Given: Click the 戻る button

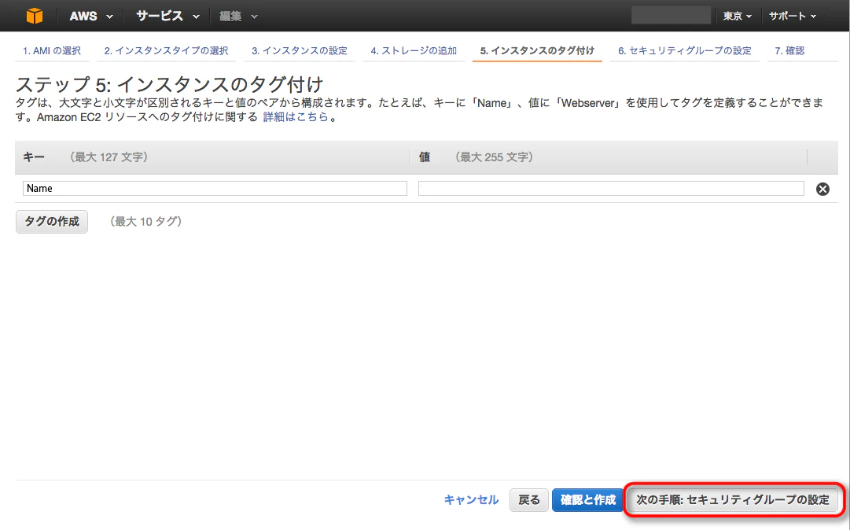Looking at the screenshot, I should coord(529,499).
